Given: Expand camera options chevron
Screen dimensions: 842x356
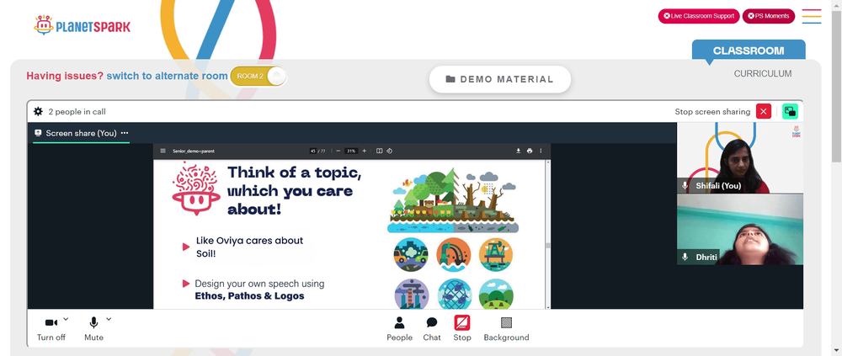Looking at the screenshot, I should (x=66, y=319).
